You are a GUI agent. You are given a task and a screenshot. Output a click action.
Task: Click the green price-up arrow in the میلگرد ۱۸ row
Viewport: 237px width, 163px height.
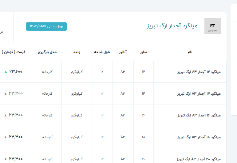(x=6, y=137)
